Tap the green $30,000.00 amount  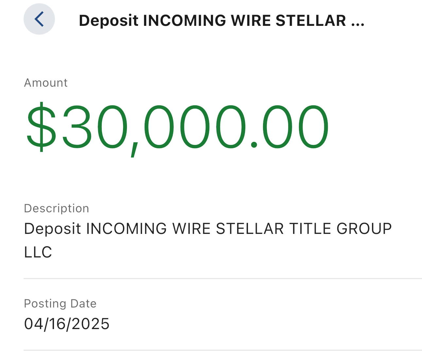[x=177, y=127]
